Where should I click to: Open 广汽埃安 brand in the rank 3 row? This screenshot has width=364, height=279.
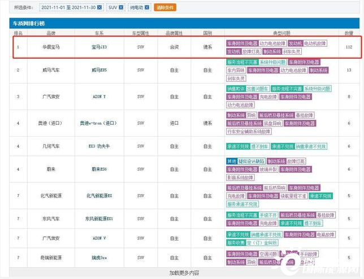tap(51, 97)
